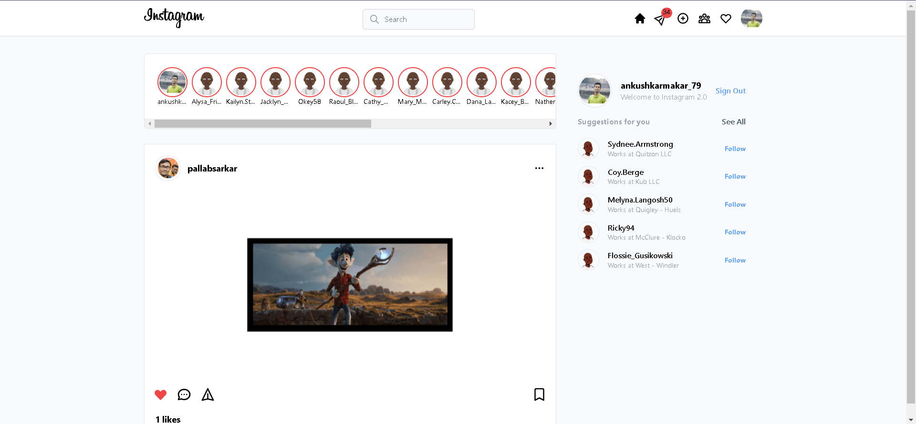Sign Out of the account
Screen dimensions: 916x424
tap(730, 91)
